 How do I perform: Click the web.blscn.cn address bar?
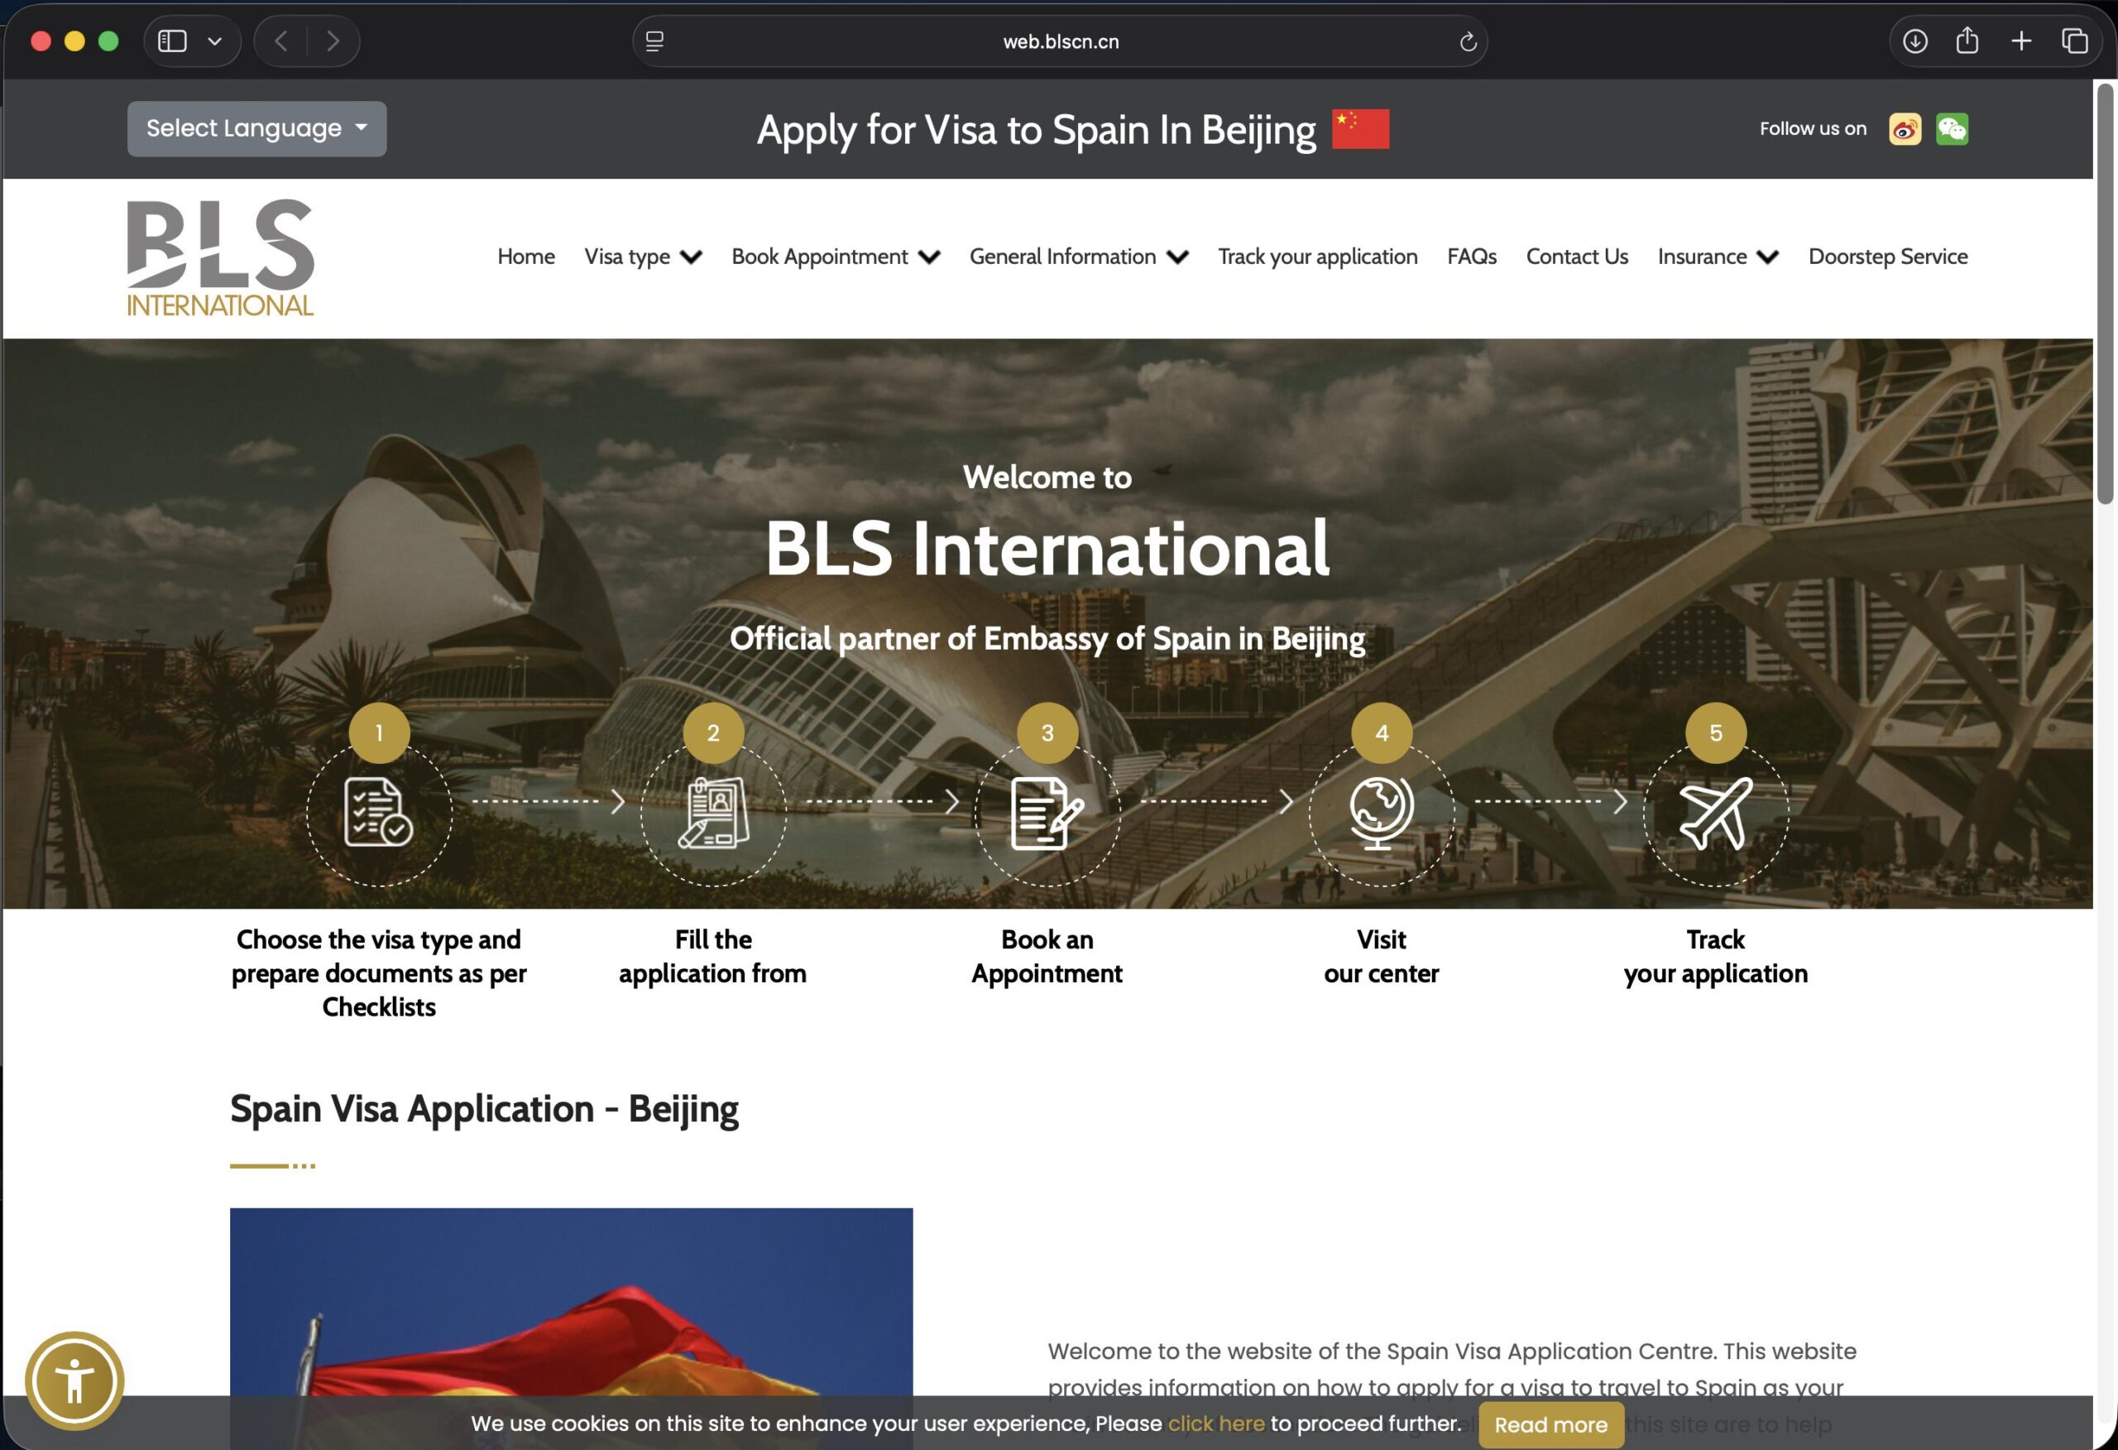(1060, 41)
